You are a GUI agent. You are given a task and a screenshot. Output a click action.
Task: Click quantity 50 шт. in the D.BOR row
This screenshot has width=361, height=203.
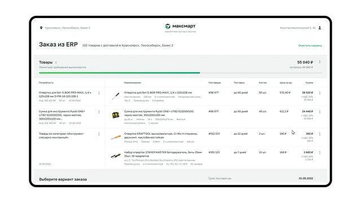point(263,92)
